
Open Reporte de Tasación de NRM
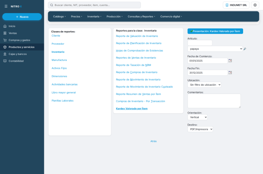click(x=133, y=65)
